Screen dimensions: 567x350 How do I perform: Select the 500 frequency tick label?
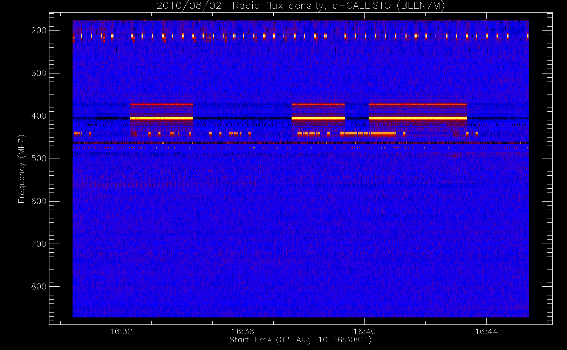click(x=39, y=159)
